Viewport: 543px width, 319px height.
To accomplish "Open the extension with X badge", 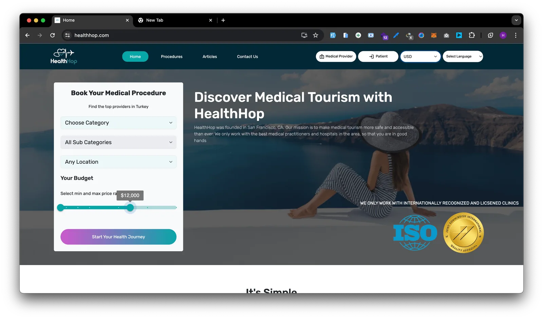I will [x=409, y=36].
